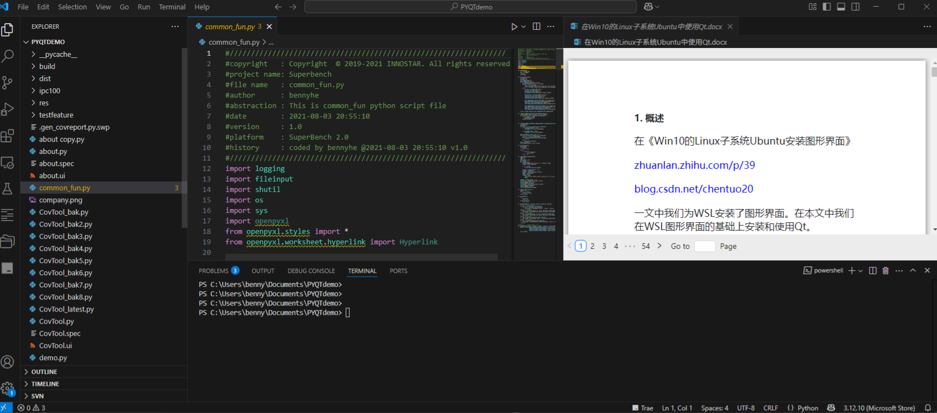Viewport: 937px width, 413px height.
Task: Open the notifications bell in status bar
Action: 928,408
